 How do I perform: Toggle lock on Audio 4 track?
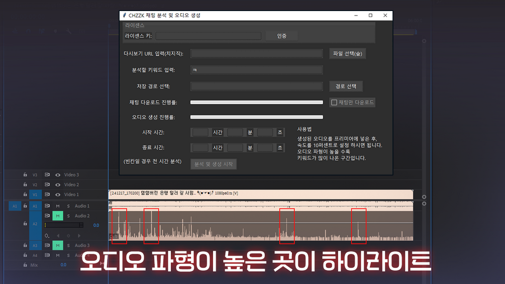25,255
